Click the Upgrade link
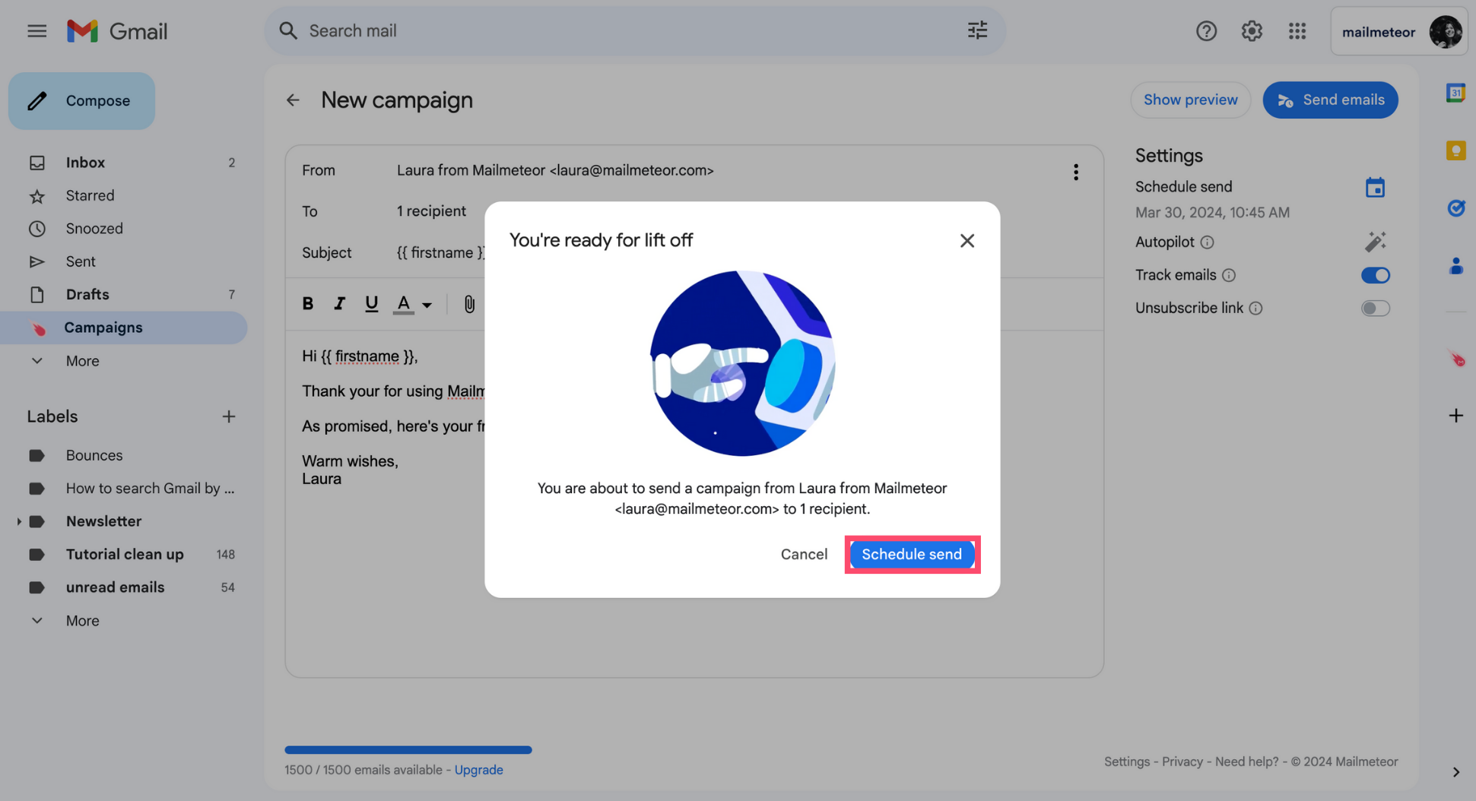This screenshot has width=1476, height=801. coord(478,770)
